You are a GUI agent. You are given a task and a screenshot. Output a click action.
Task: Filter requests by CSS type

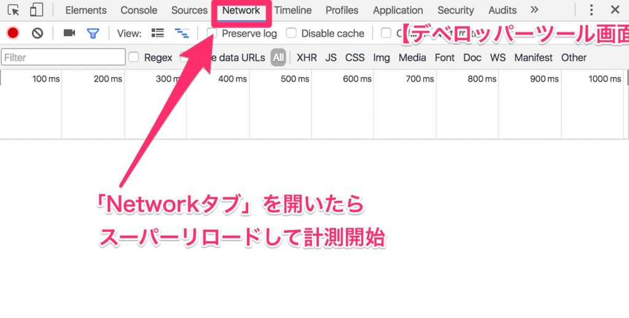[x=354, y=57]
